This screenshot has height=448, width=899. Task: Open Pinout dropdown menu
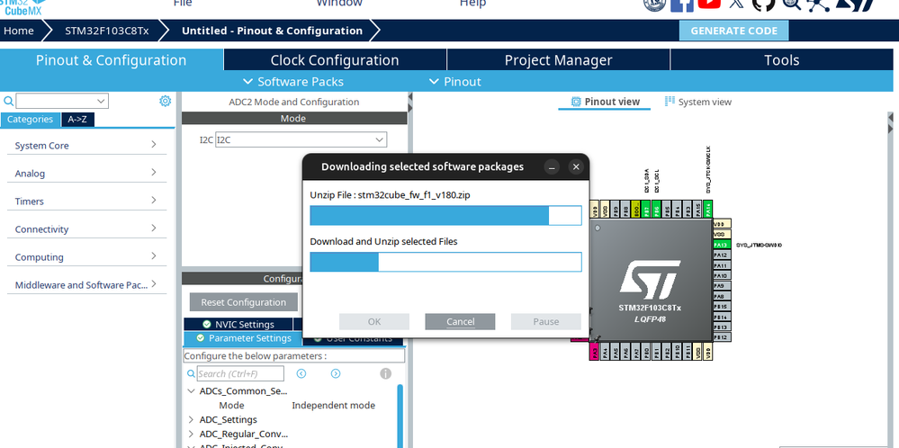coord(455,81)
